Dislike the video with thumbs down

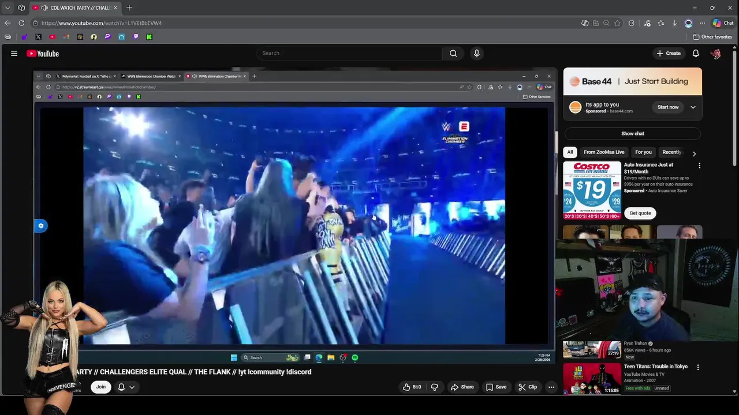[434, 387]
